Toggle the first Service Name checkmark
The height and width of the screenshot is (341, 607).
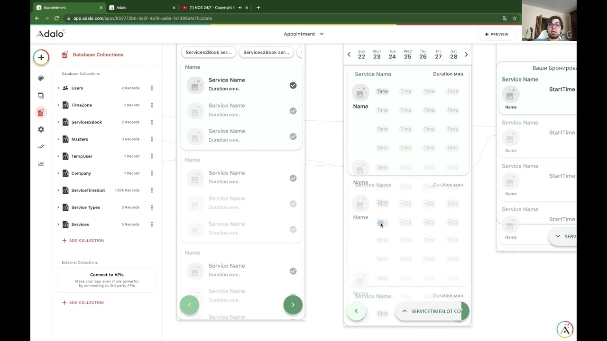point(293,85)
